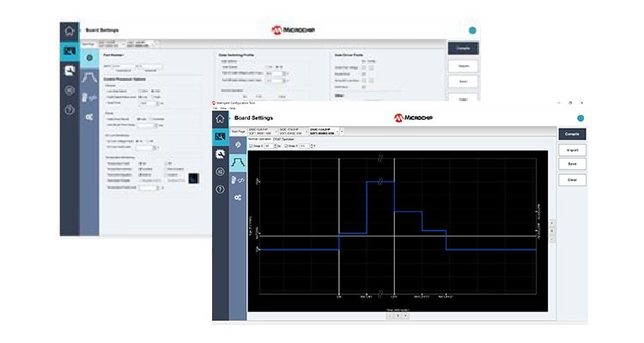Select Fault Output Active Level High radio in back window
This screenshot has height=343, width=644.
[x=153, y=97]
